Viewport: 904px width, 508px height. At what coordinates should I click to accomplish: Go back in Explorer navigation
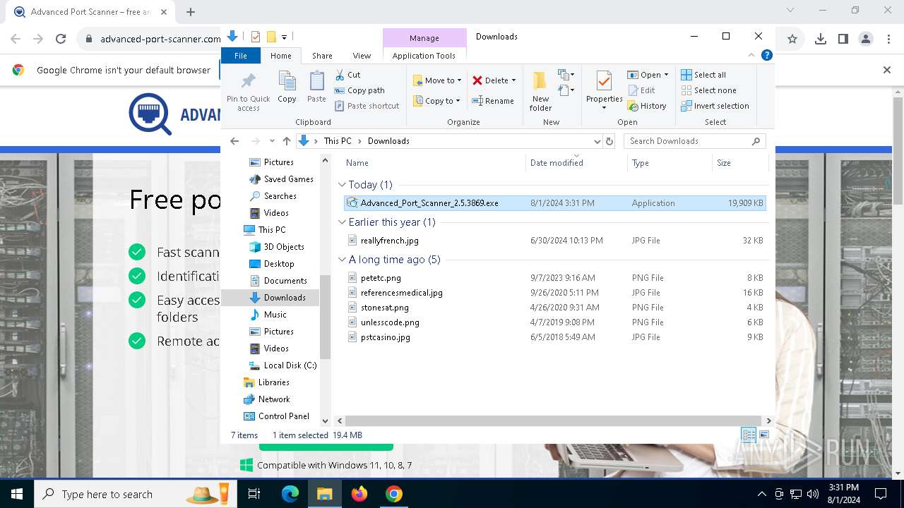(234, 141)
